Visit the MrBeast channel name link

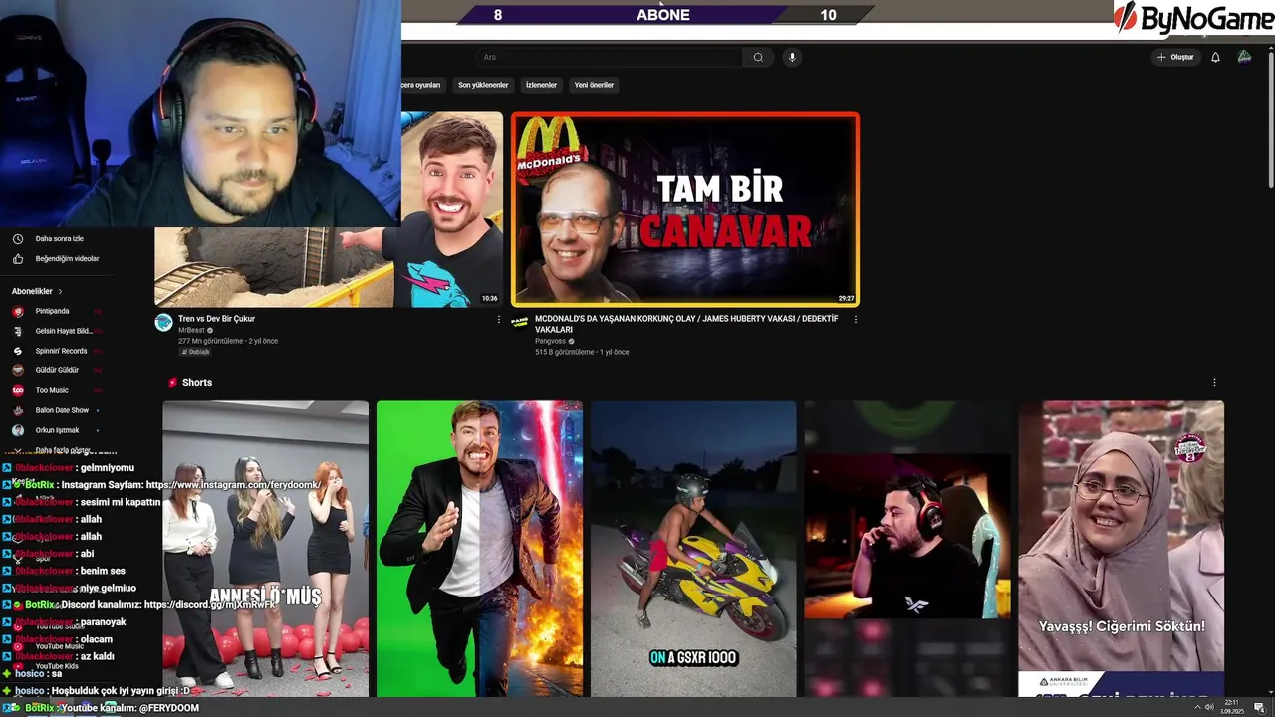191,330
